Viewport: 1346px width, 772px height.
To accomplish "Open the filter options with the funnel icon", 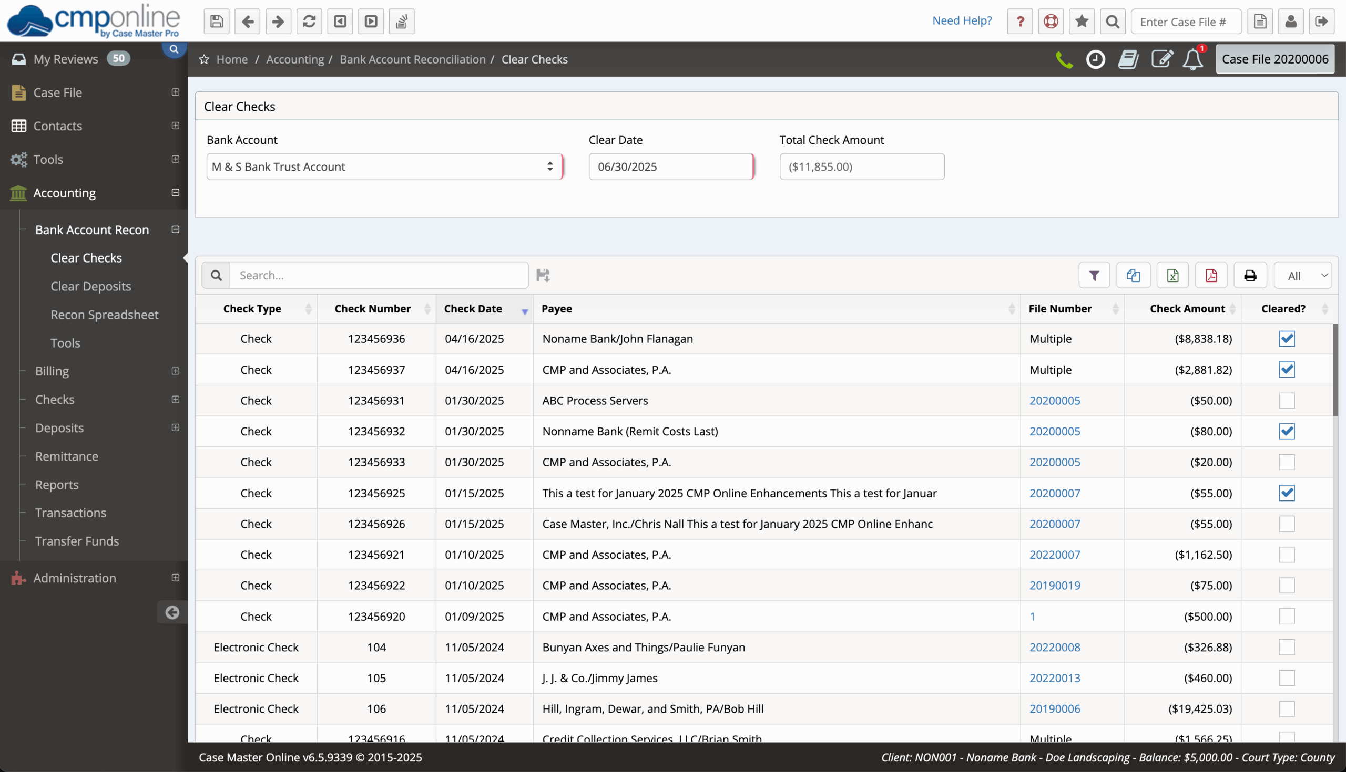I will (x=1095, y=275).
